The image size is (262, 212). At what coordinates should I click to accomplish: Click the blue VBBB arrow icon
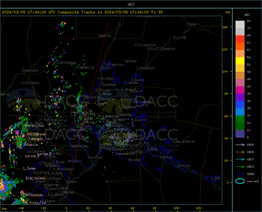240,174
